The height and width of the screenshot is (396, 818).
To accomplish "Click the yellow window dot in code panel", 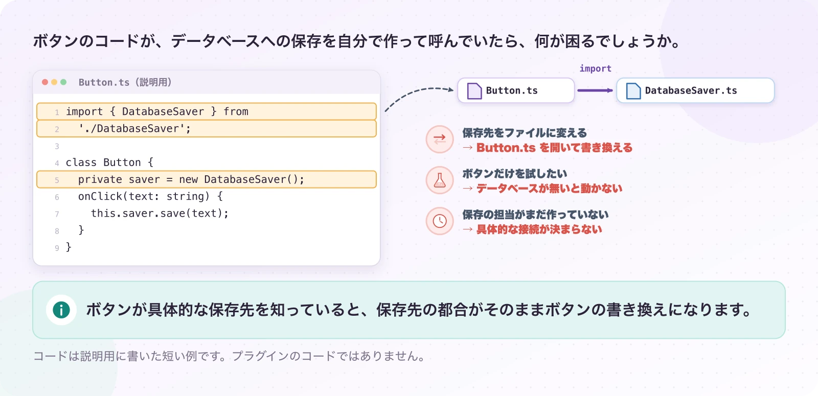I will pos(54,82).
